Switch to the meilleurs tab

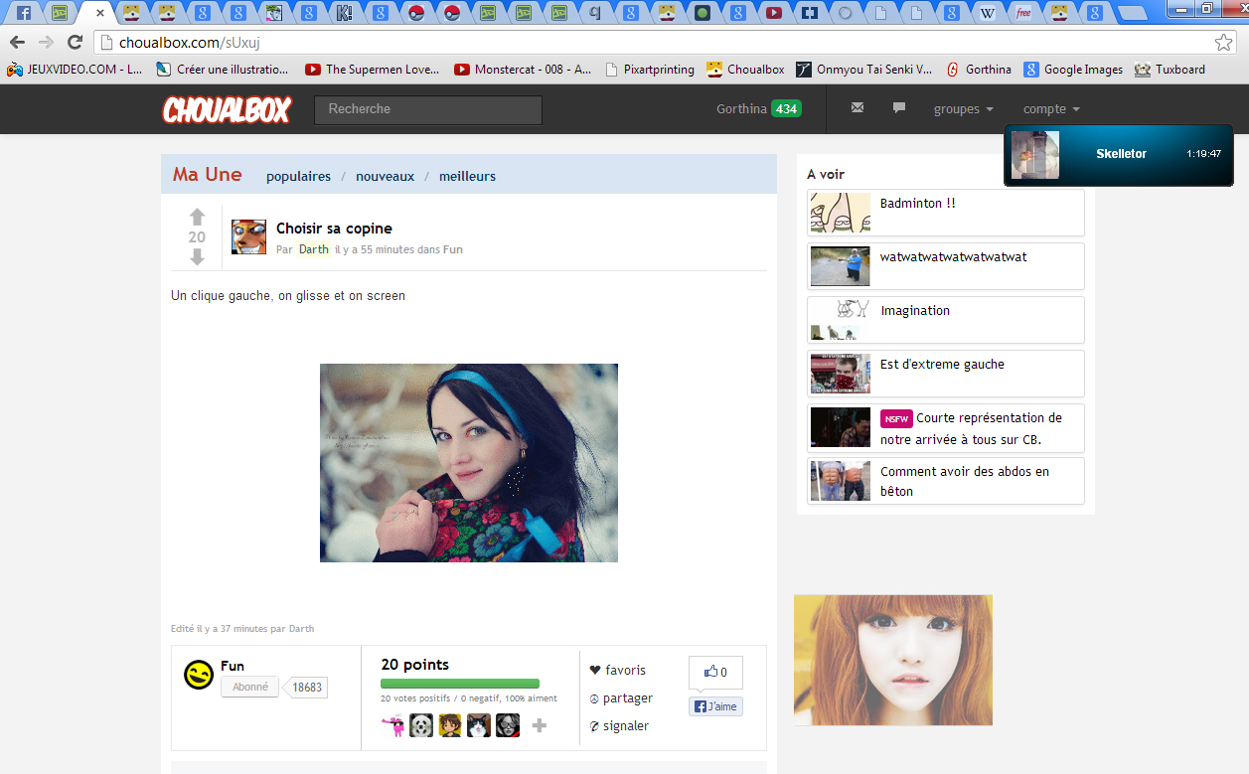coord(467,176)
